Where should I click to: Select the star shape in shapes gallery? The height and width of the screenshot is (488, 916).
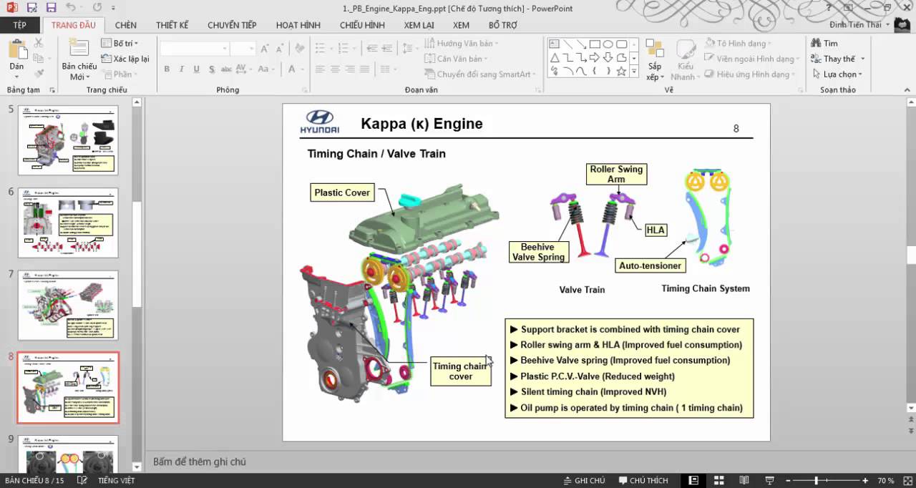pyautogui.click(x=621, y=71)
